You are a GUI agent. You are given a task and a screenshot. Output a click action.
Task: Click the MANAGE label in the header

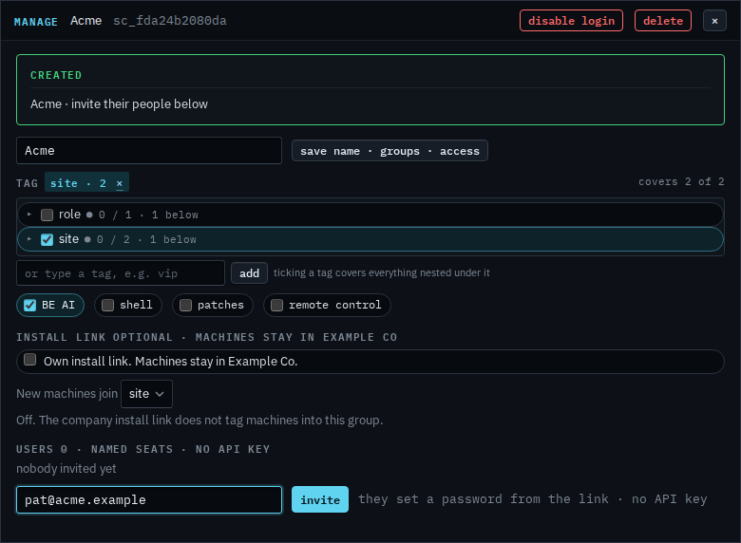point(36,22)
